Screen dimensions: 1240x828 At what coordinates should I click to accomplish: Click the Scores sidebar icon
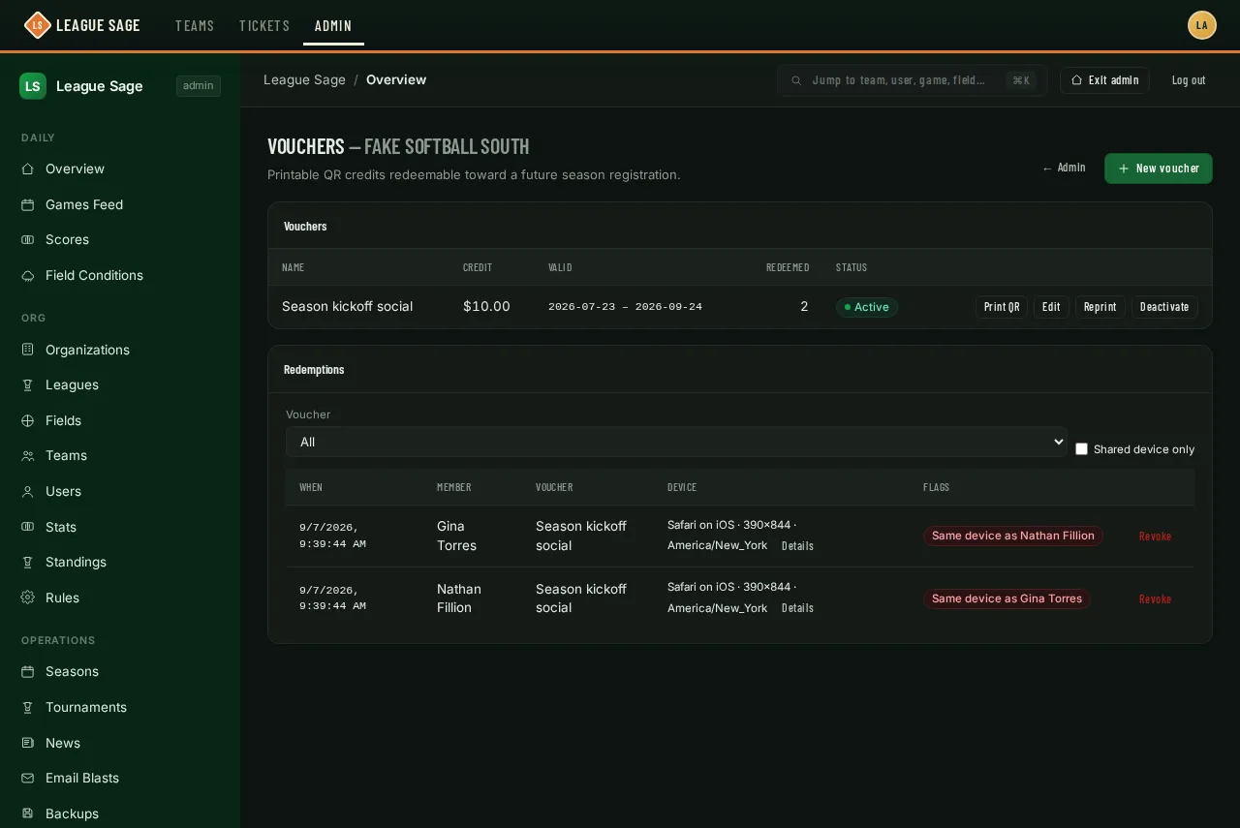pyautogui.click(x=28, y=239)
